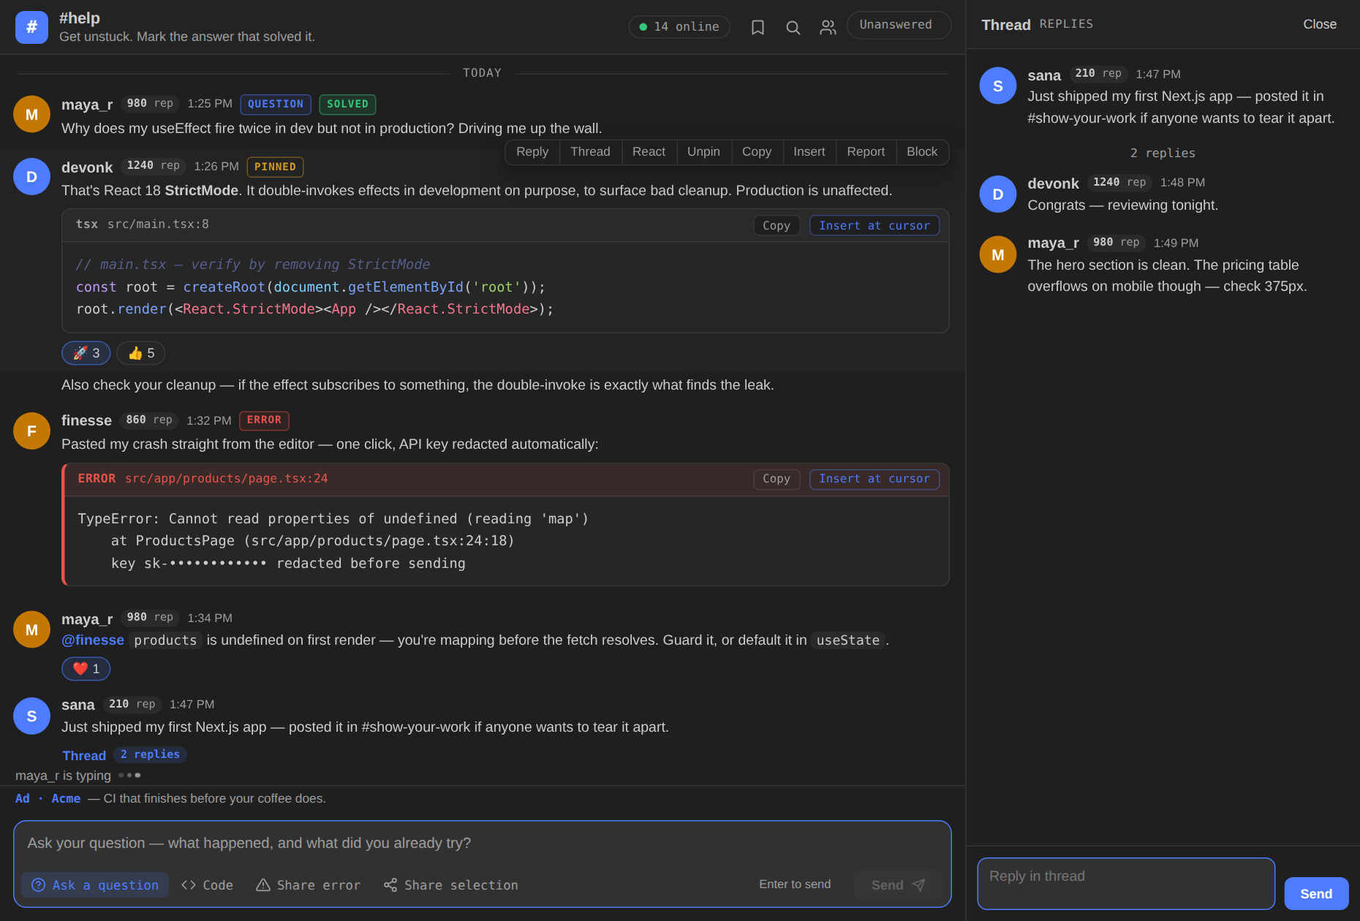1360x921 pixels.
Task: Toggle the rocket reaction with 3 votes
Action: [x=86, y=353]
